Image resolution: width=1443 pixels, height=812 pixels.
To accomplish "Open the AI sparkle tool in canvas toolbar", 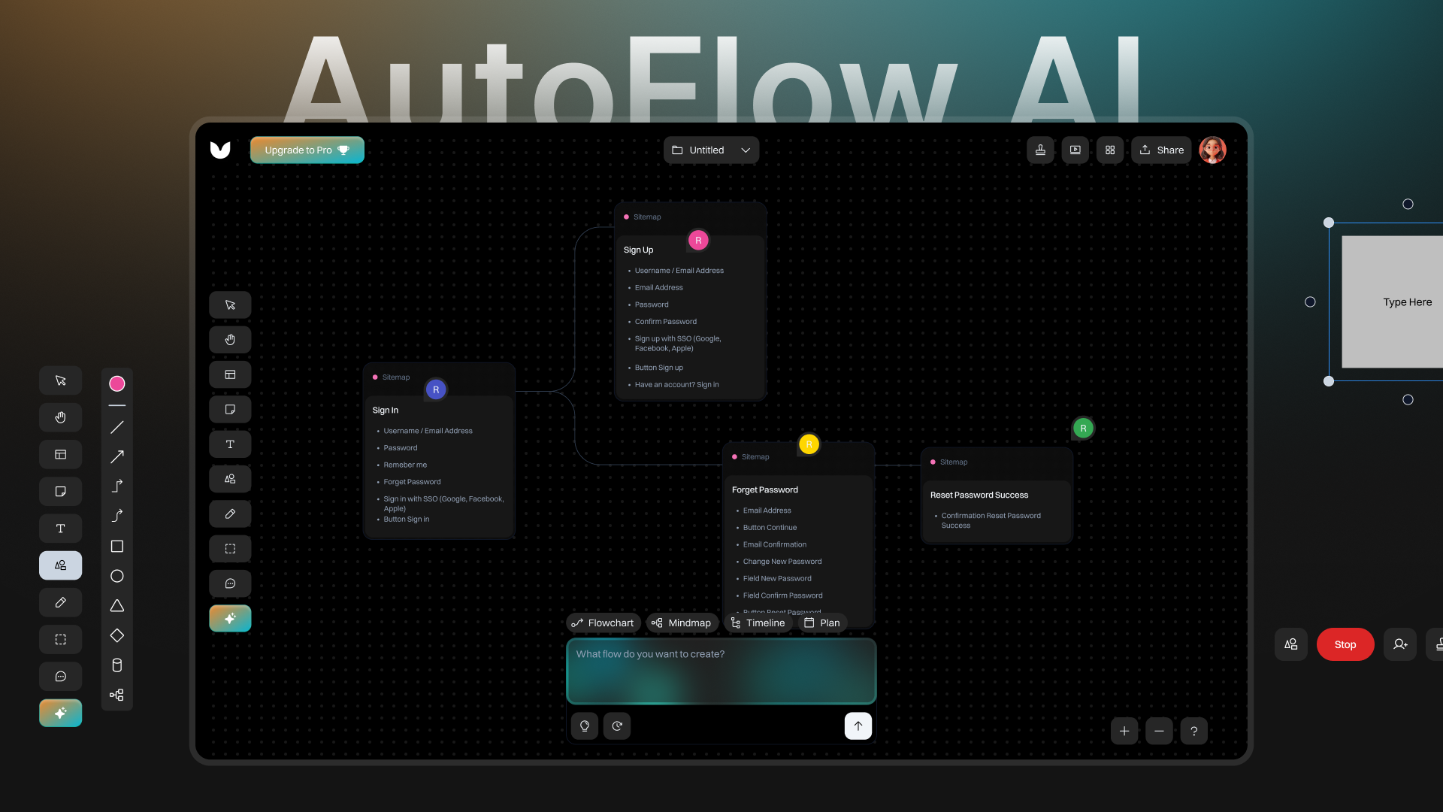I will 230,618.
